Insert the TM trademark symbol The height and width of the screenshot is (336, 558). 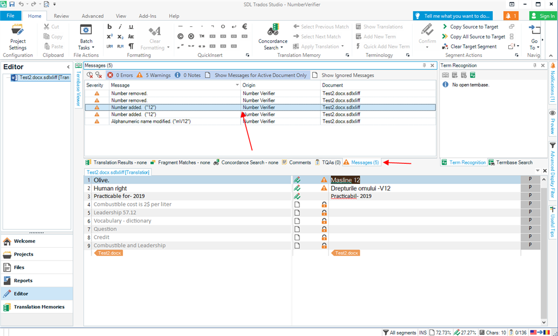click(202, 36)
